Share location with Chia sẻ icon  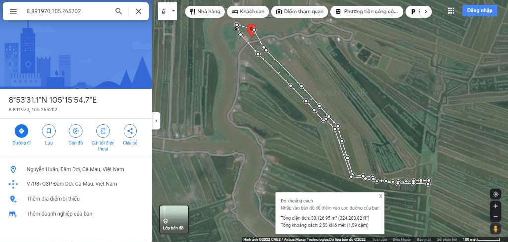pyautogui.click(x=130, y=131)
